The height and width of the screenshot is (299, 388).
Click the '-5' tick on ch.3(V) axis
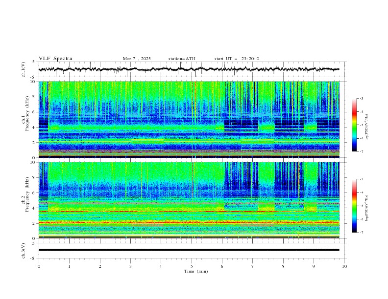[33, 258]
